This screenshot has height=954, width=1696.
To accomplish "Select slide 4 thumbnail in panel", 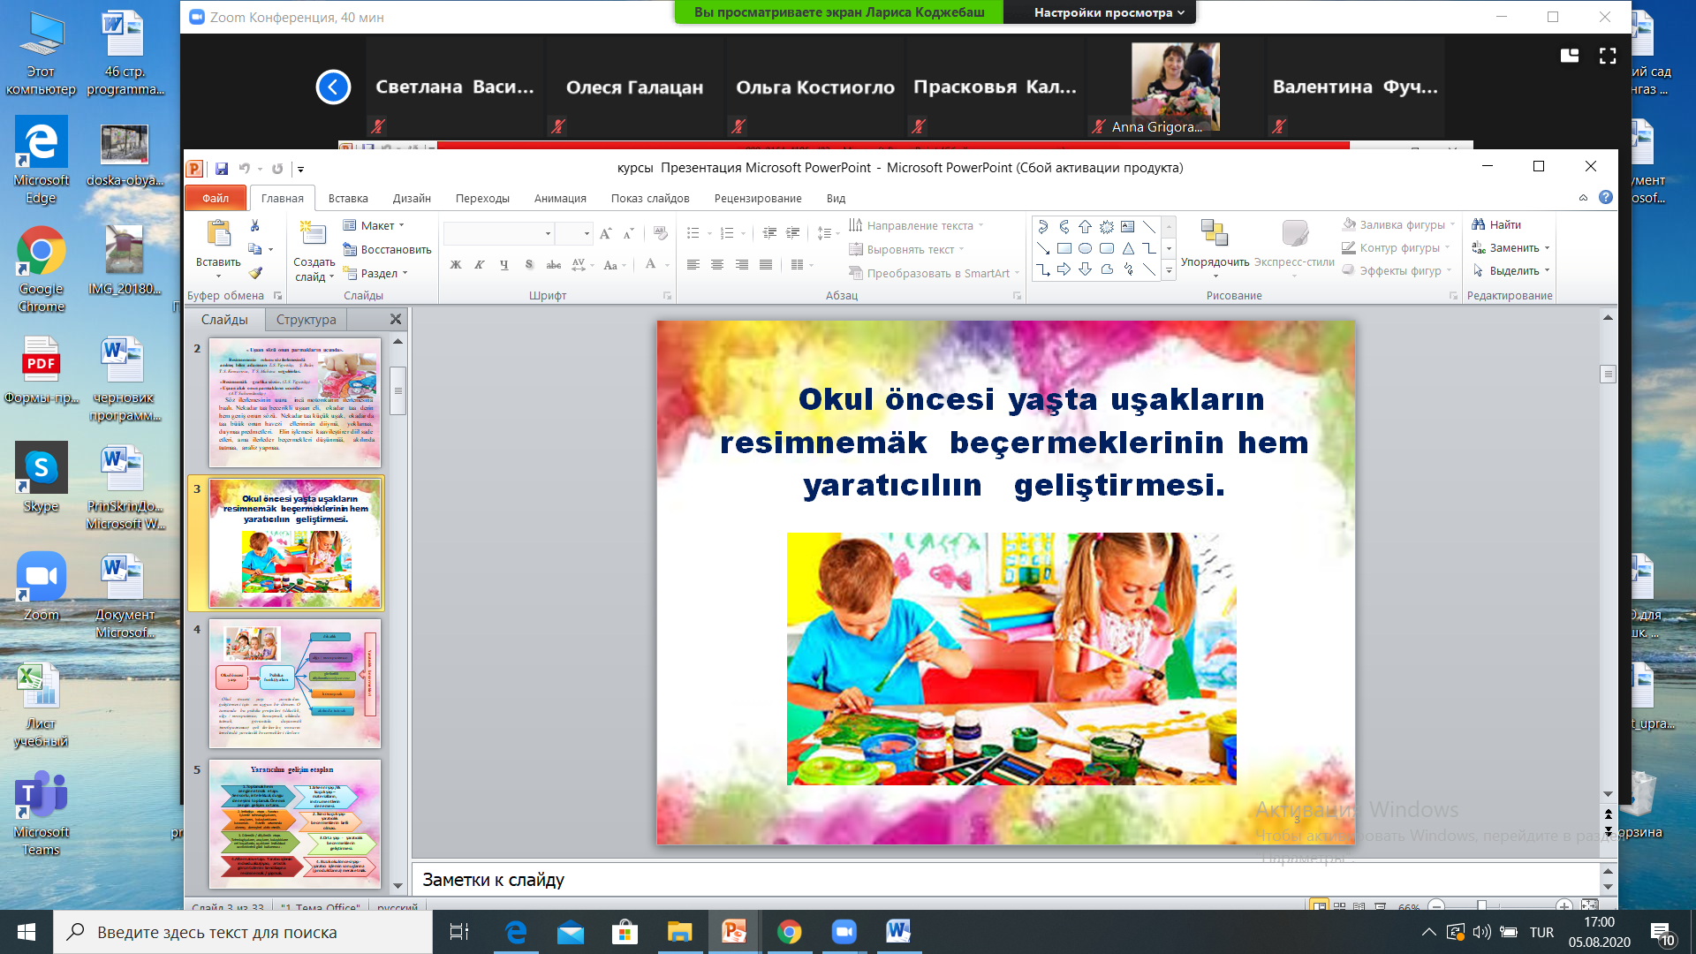I will tap(294, 683).
